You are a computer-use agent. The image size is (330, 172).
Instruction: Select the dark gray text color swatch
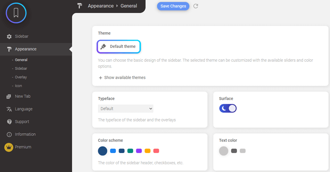[x=234, y=151]
